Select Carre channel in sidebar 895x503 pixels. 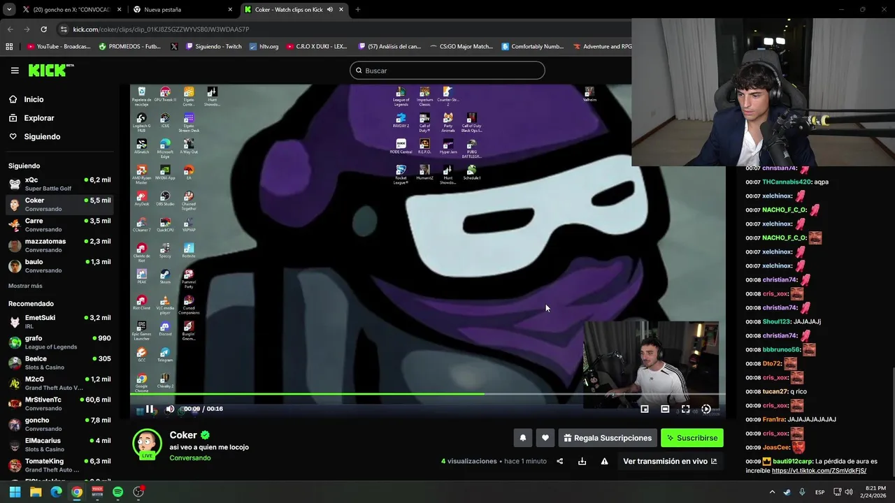click(59, 225)
